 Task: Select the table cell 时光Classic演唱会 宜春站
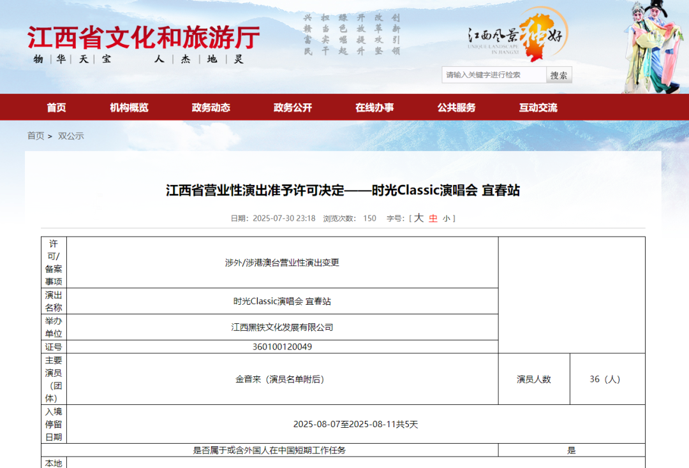(x=283, y=301)
